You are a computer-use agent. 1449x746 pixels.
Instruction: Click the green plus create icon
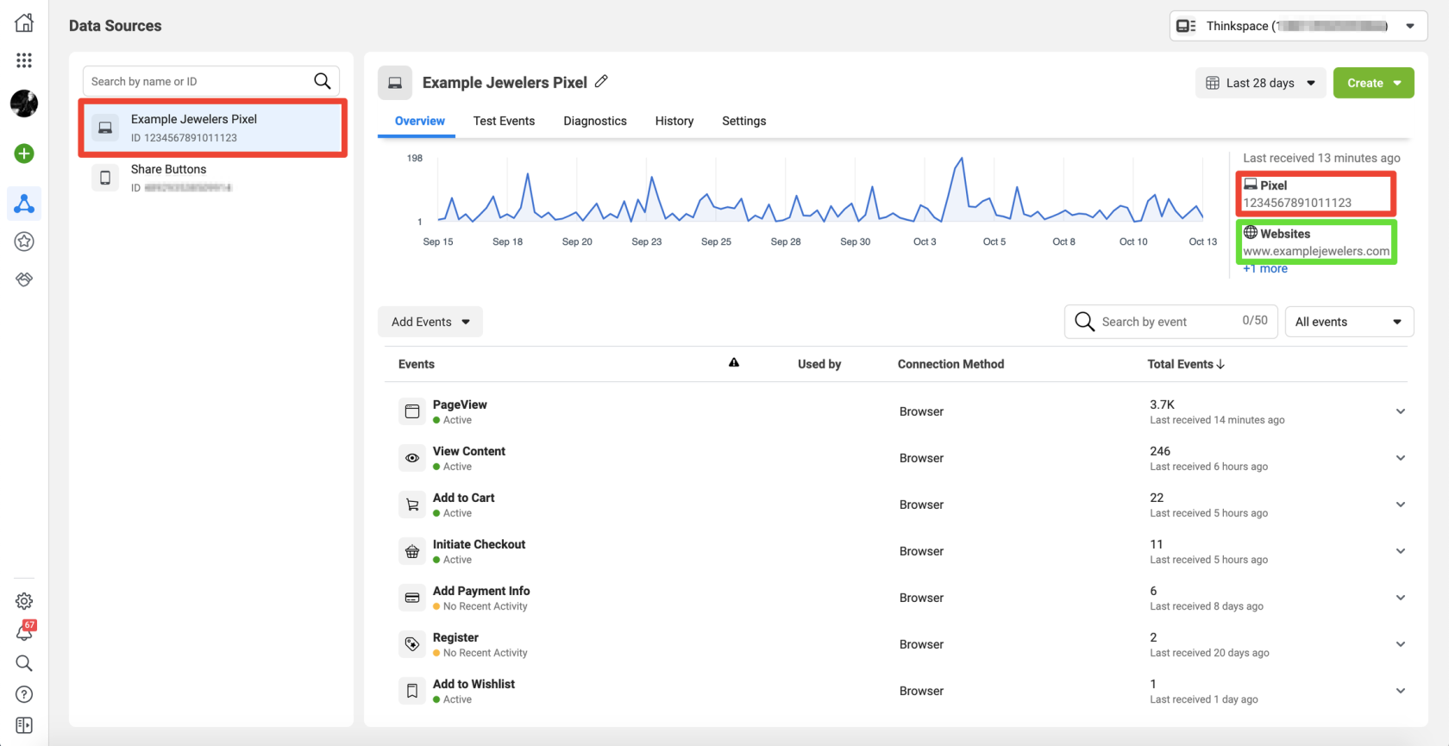24,154
